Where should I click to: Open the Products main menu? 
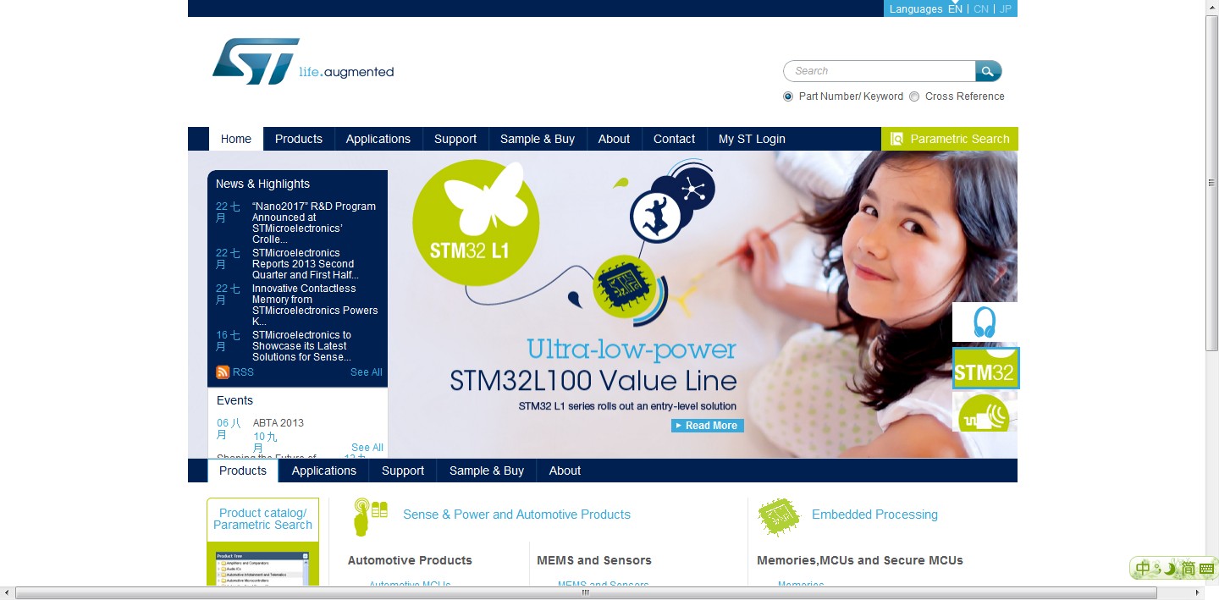pyautogui.click(x=299, y=139)
